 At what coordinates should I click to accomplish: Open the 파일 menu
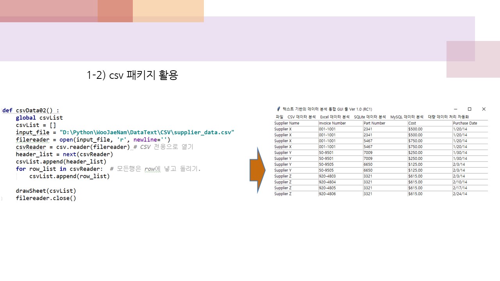(279, 117)
